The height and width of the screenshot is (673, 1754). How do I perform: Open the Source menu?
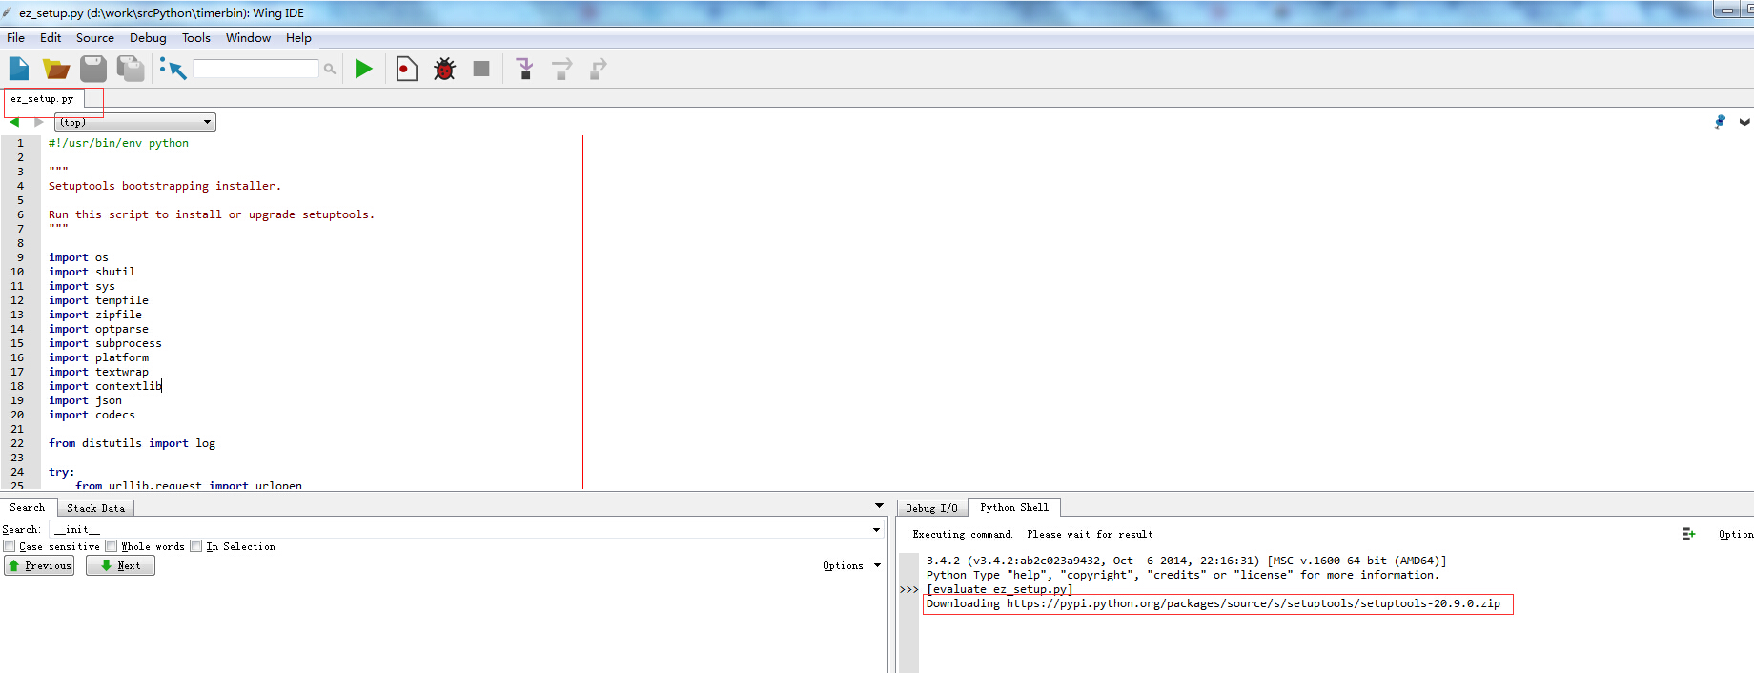pyautogui.click(x=95, y=38)
